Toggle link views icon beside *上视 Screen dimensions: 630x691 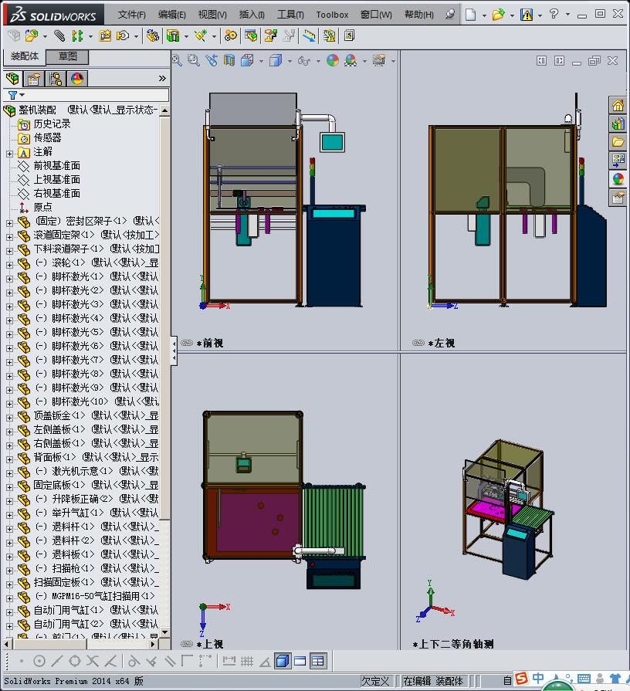187,644
